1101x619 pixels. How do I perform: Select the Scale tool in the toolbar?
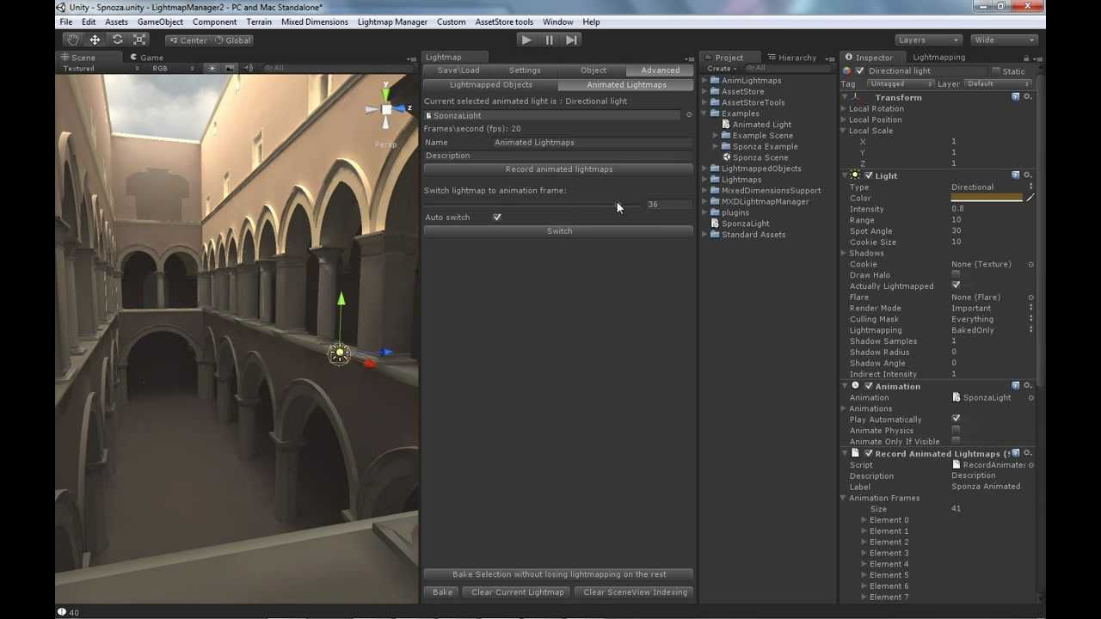[x=139, y=40]
